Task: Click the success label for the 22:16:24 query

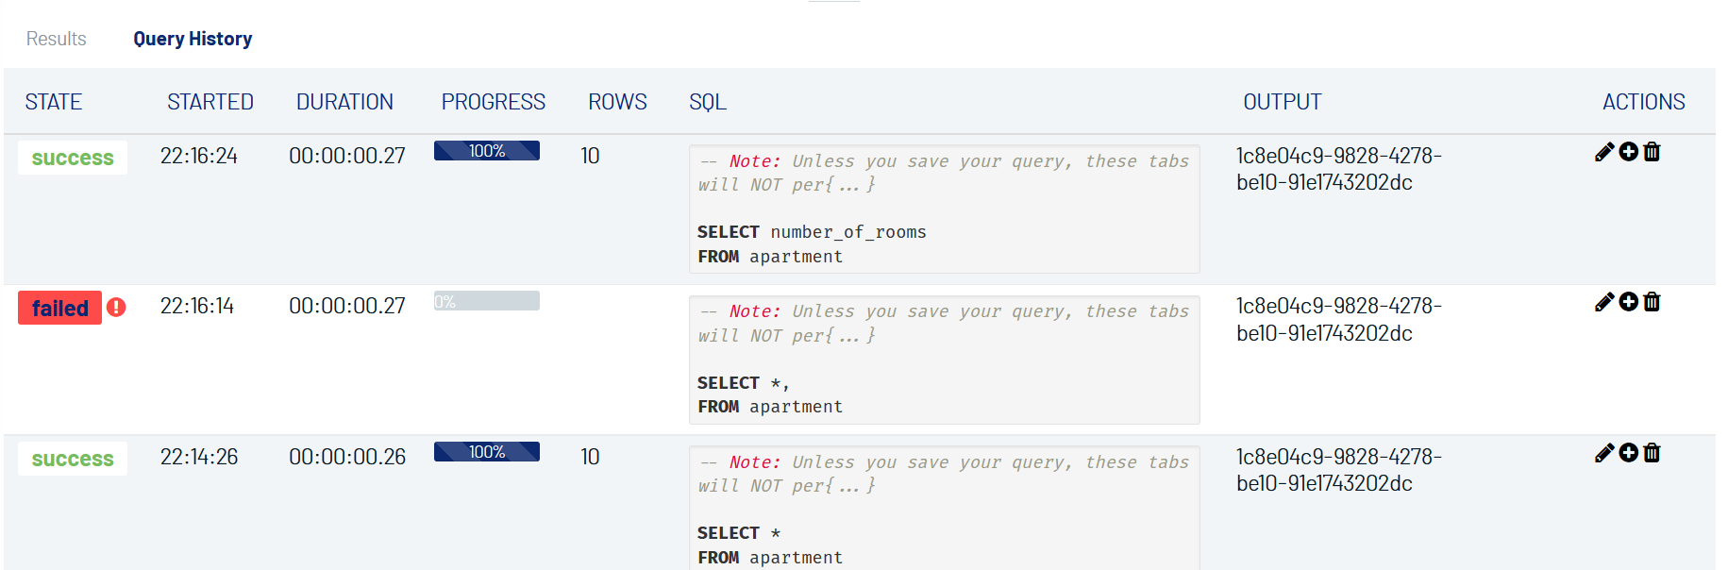Action: (73, 158)
